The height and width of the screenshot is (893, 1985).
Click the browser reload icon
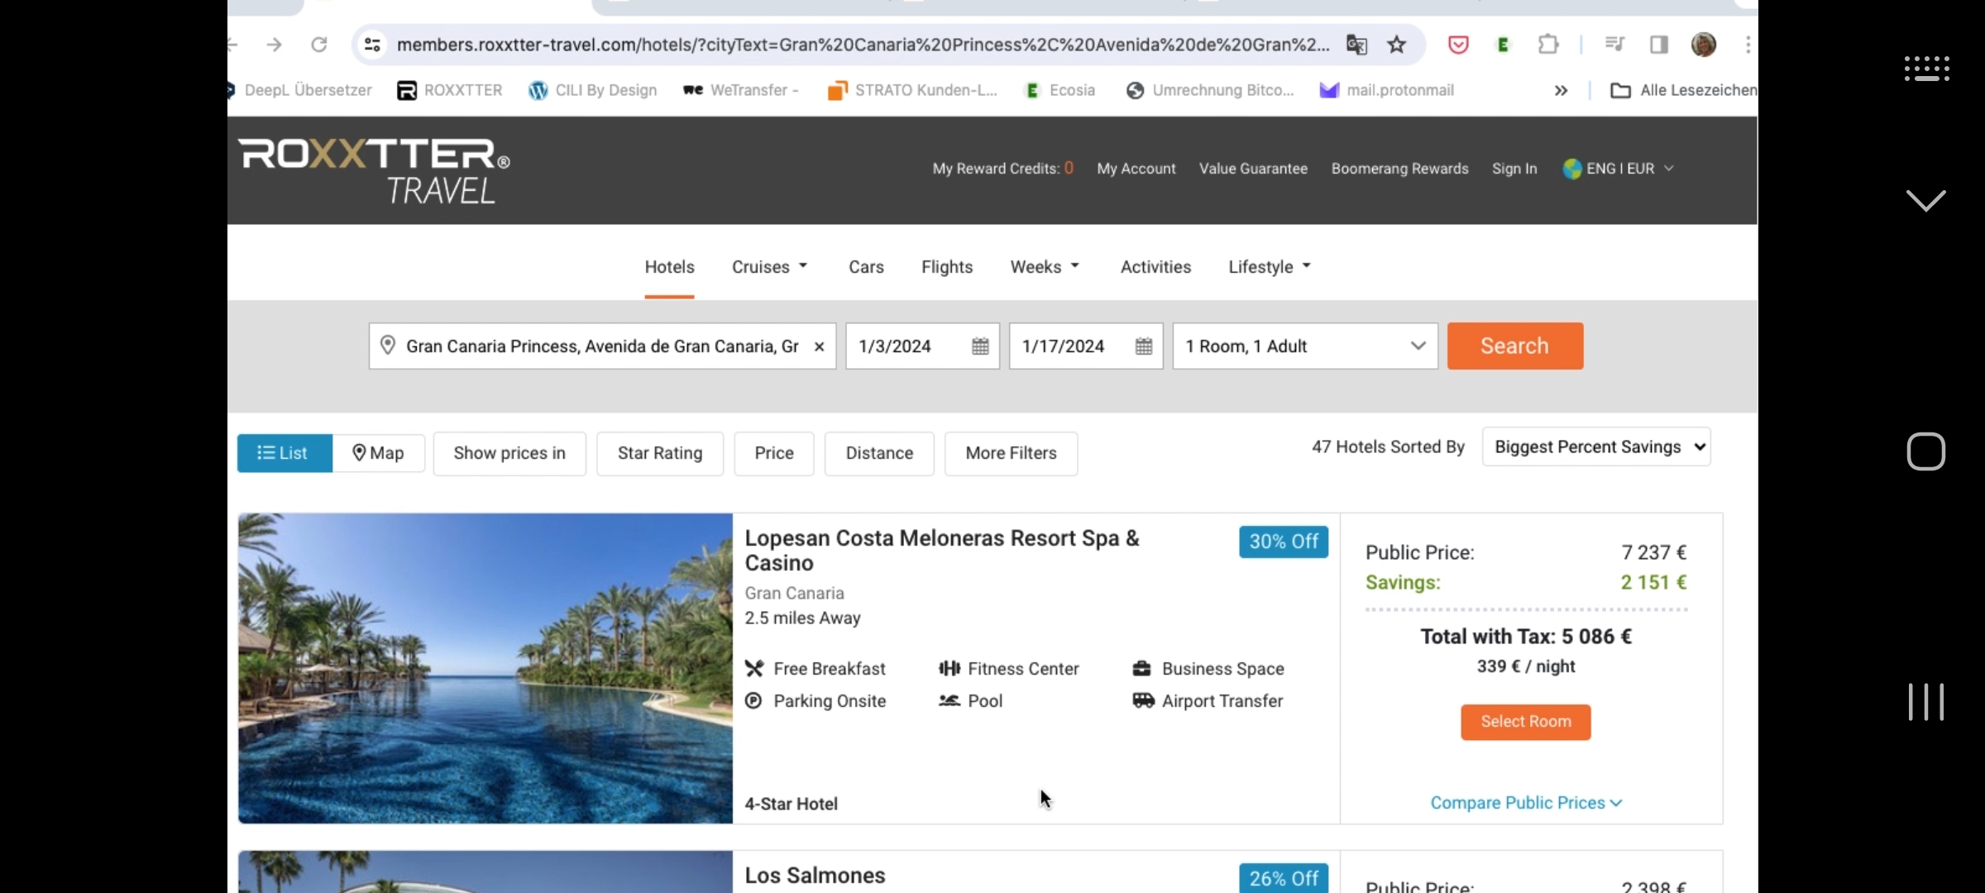point(319,45)
